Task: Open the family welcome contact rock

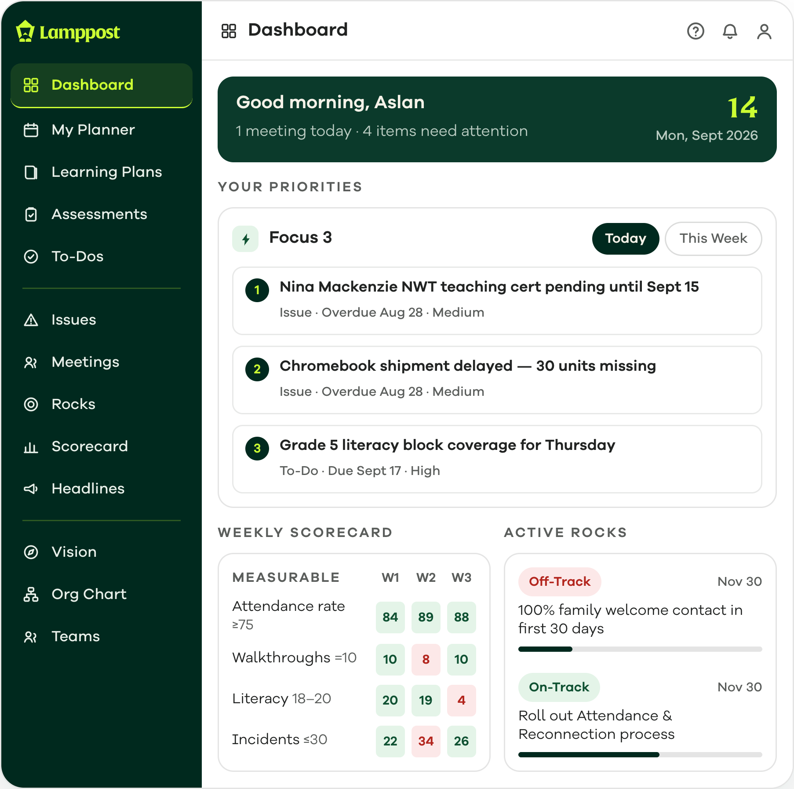Action: coord(630,619)
